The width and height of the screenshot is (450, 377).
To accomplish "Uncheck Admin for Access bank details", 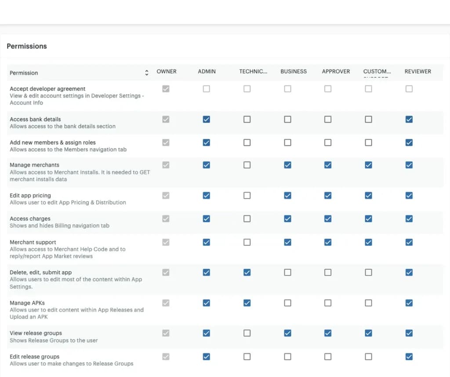I will point(207,119).
